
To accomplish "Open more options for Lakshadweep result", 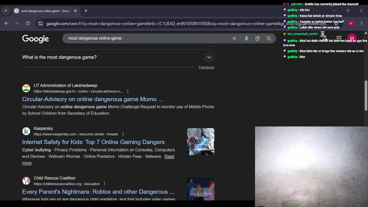I will coord(128,91).
